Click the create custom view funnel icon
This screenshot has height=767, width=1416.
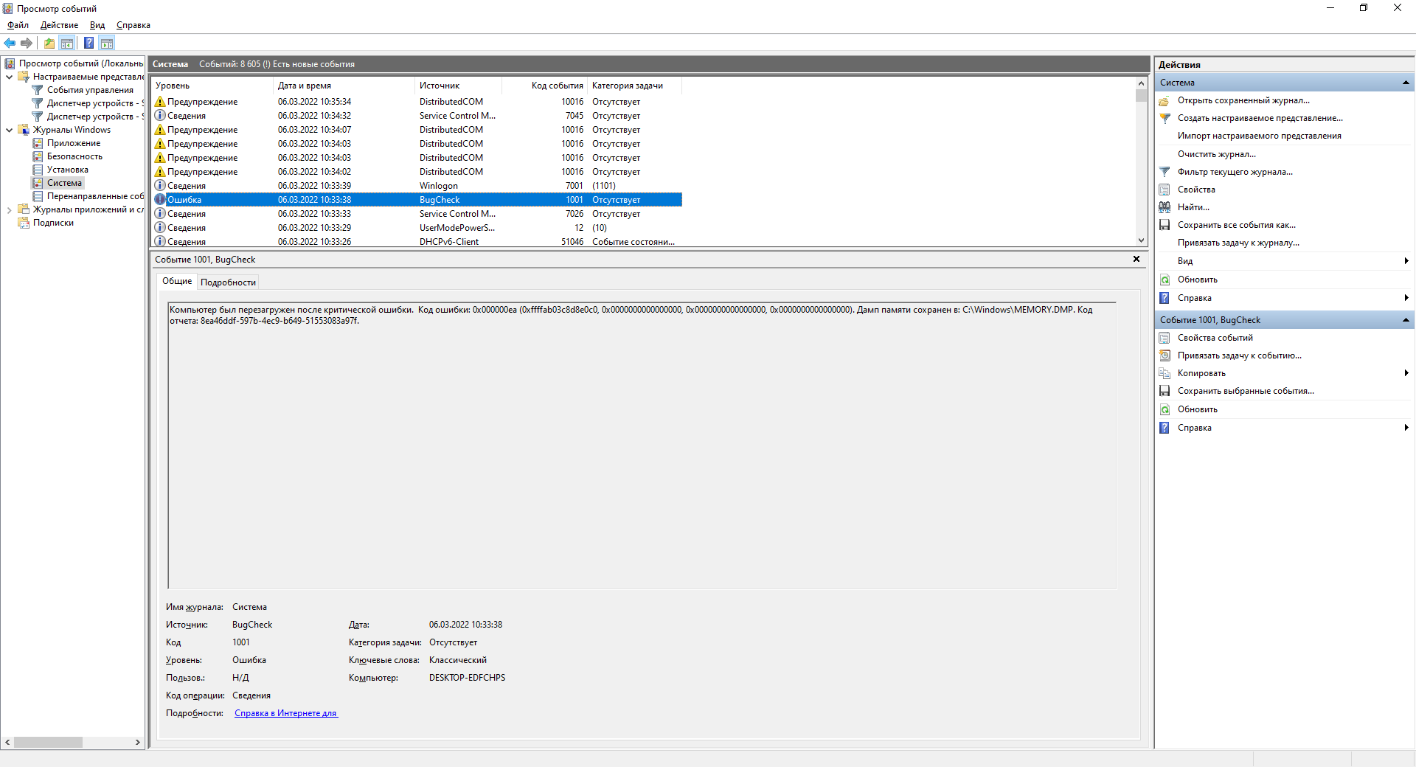[x=1165, y=118]
